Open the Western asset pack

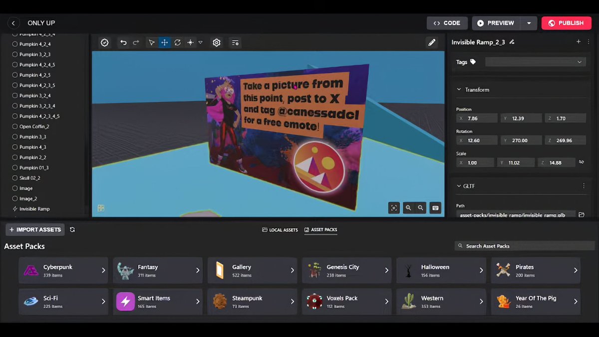[441, 302]
